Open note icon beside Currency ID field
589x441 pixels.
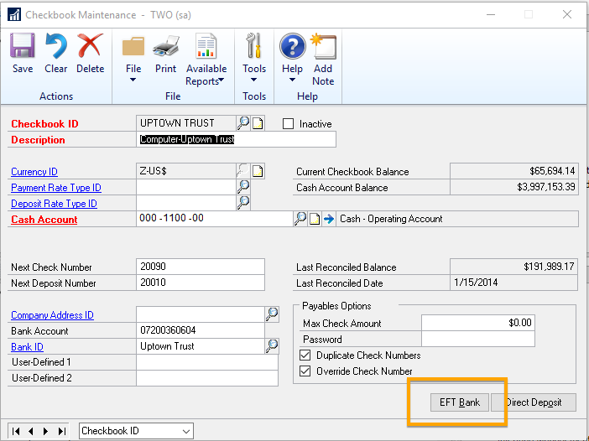(x=258, y=171)
